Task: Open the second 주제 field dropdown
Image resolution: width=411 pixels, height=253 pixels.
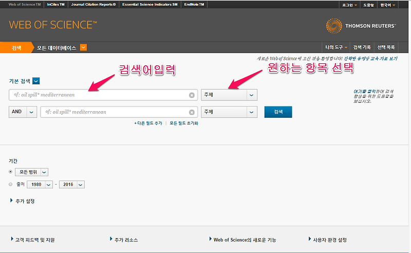Action: coord(229,112)
